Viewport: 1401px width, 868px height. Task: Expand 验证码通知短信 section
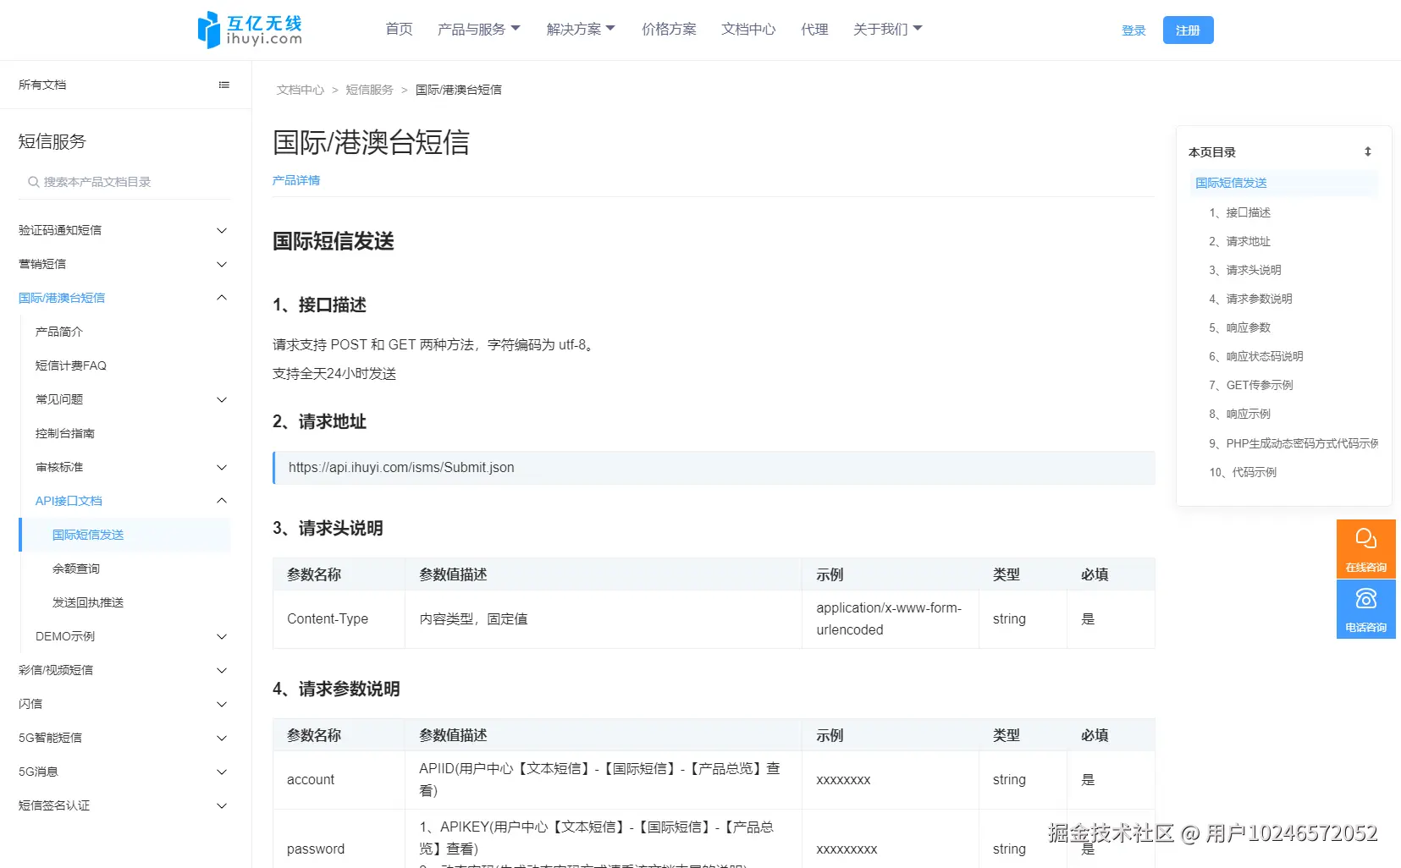coord(222,230)
